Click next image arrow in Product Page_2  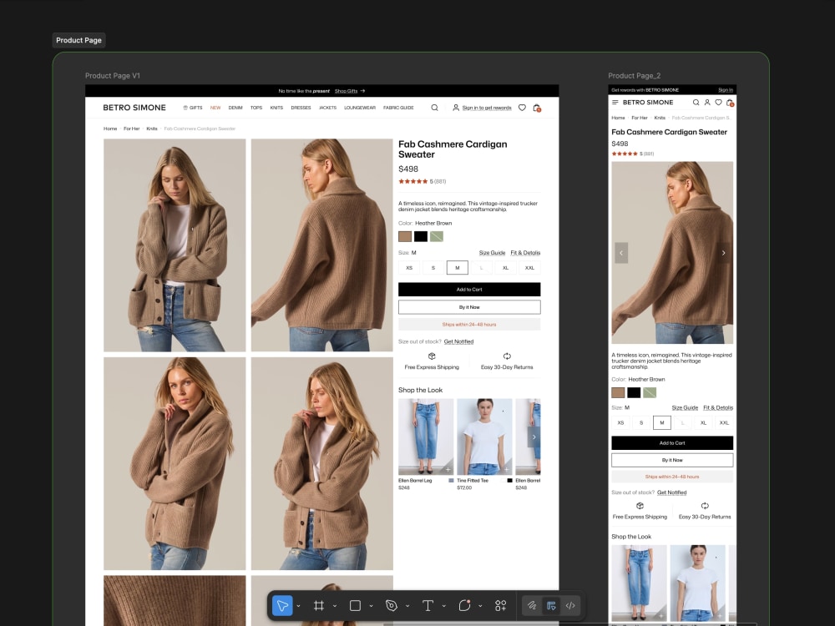point(723,253)
